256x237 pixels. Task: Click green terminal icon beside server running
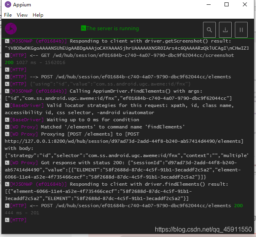(x=84, y=28)
